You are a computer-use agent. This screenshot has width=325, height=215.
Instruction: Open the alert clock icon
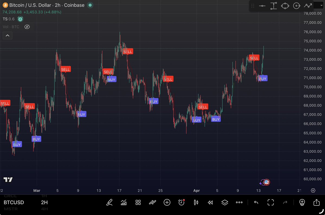[182, 202]
